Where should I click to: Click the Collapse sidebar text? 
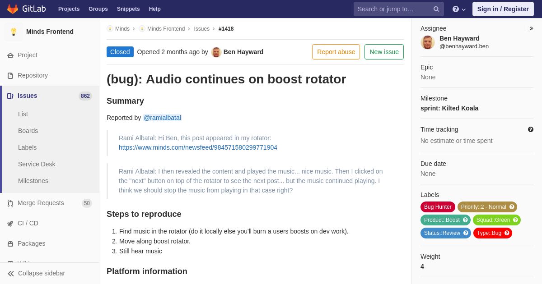click(42, 273)
